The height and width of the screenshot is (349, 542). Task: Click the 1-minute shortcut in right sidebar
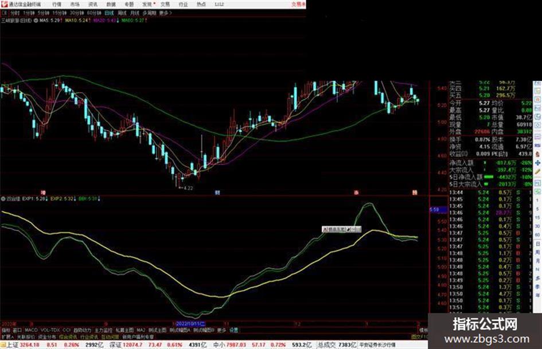[x=538, y=201]
